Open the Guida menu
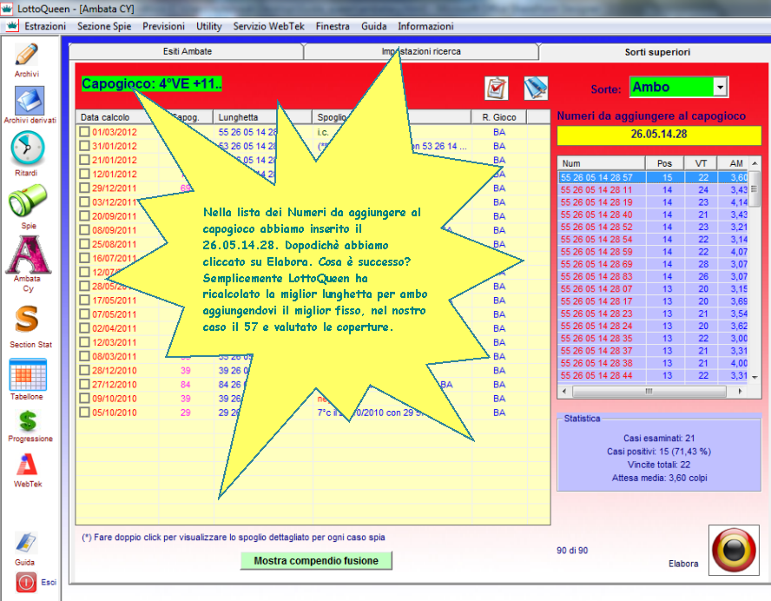This screenshot has height=601, width=771. (374, 27)
